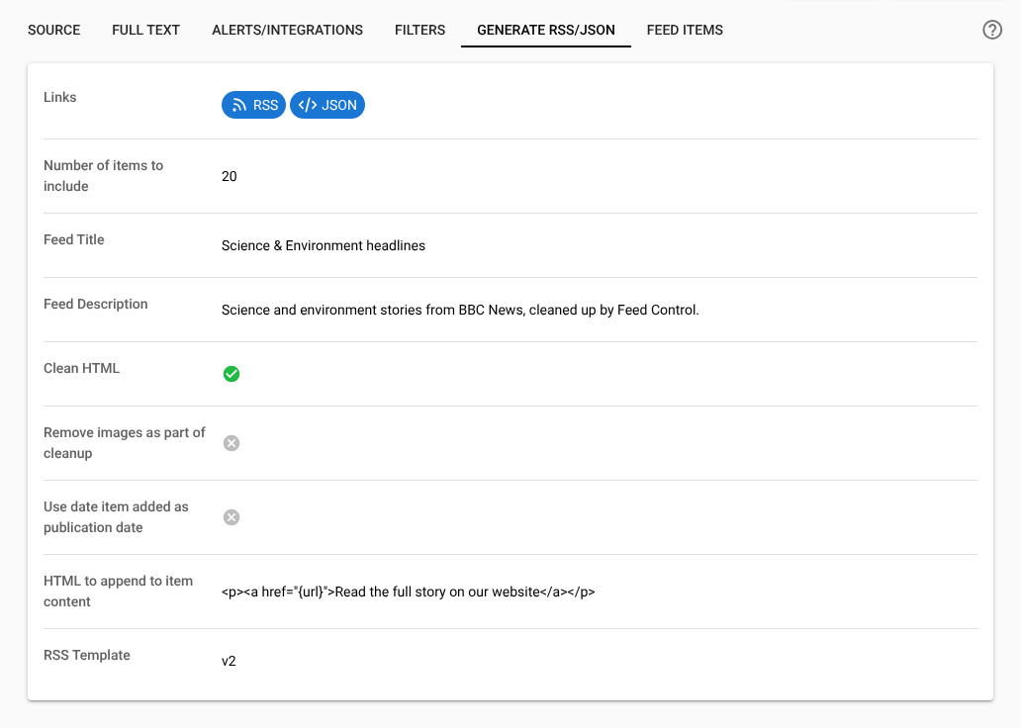
Task: Click the number of items value 20
Action: pos(230,176)
